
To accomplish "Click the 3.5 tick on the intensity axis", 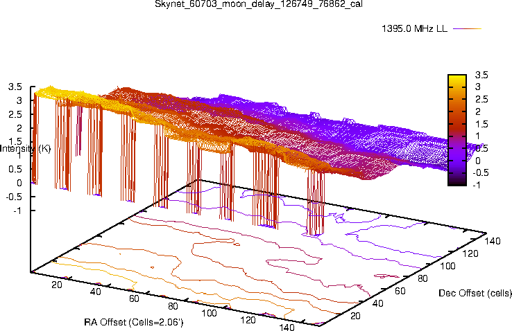I will (x=15, y=87).
